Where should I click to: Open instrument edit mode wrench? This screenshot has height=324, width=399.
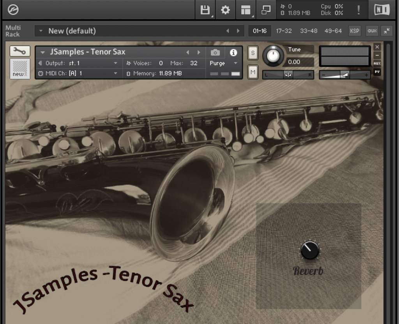pyautogui.click(x=20, y=51)
